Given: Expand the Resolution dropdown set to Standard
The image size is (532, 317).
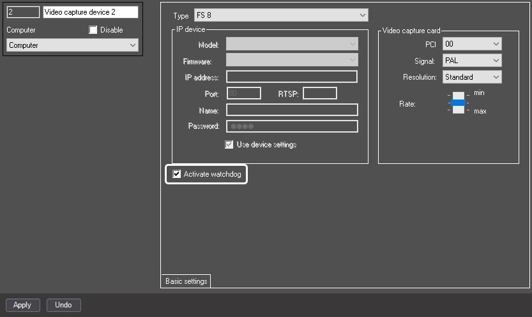Looking at the screenshot, I should tap(472, 77).
